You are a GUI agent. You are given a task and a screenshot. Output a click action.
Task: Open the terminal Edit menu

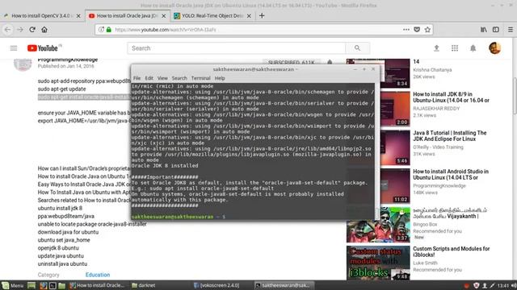[x=149, y=78]
